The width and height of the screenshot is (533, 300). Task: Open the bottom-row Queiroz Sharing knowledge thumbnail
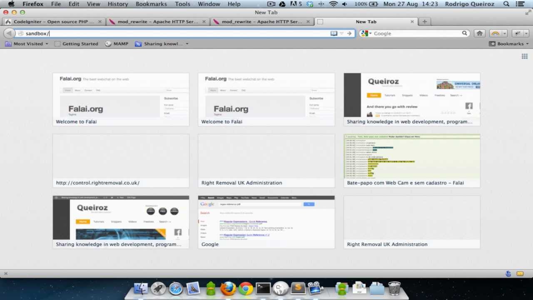coord(121,222)
